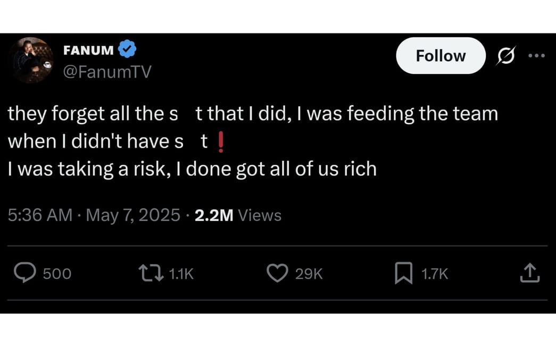
Task: Reply to Fanum's post
Action: 24,273
